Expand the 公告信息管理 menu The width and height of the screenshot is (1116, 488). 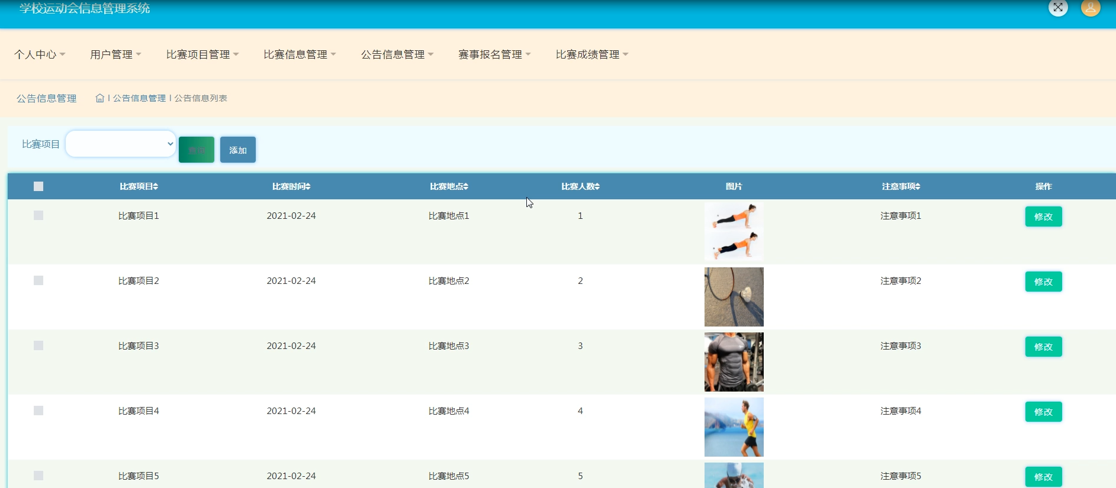pyautogui.click(x=397, y=54)
